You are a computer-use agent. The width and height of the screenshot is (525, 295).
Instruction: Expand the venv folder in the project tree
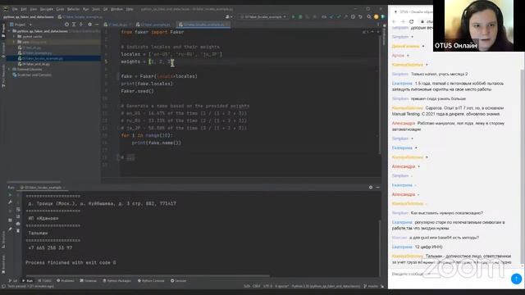pos(14,42)
